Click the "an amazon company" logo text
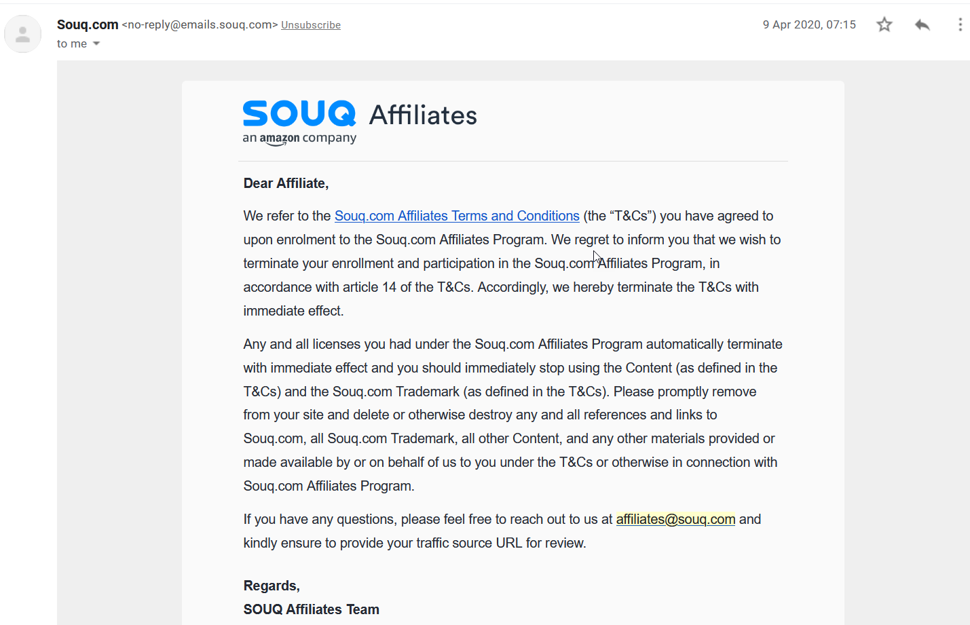This screenshot has width=970, height=625. [299, 138]
